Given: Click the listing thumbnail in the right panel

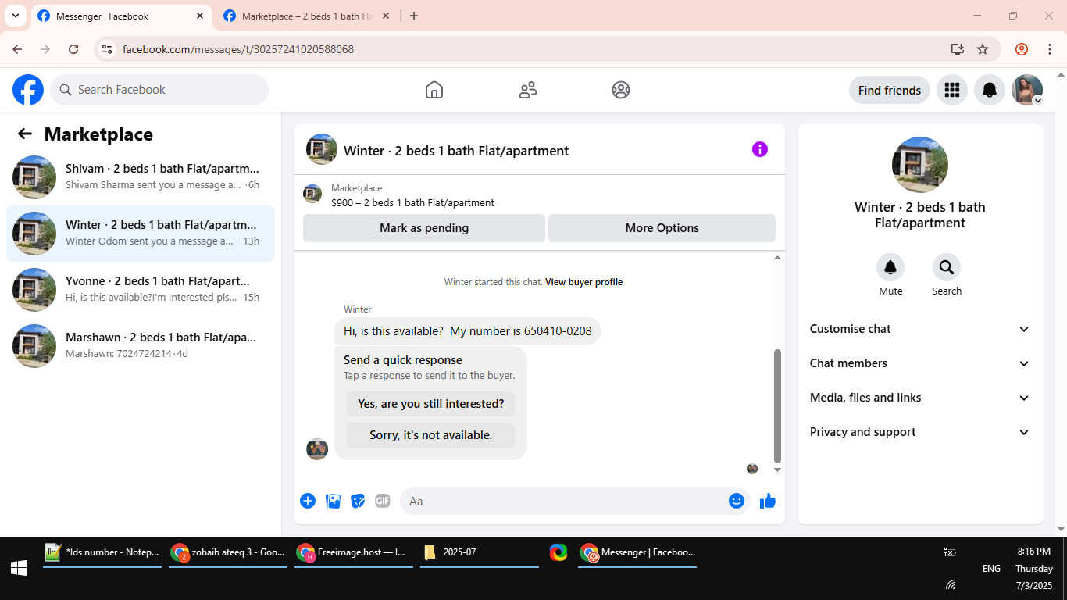Looking at the screenshot, I should click(920, 165).
